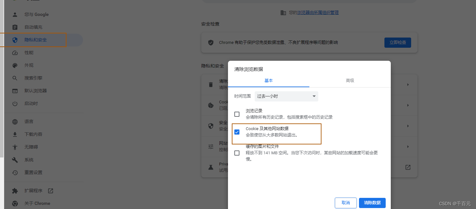476x209 pixels.
Task: Click the shield icon for 隐私和安全
Action: tap(15, 40)
